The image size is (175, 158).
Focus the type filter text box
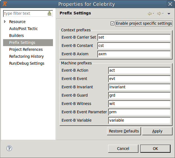[24, 13]
